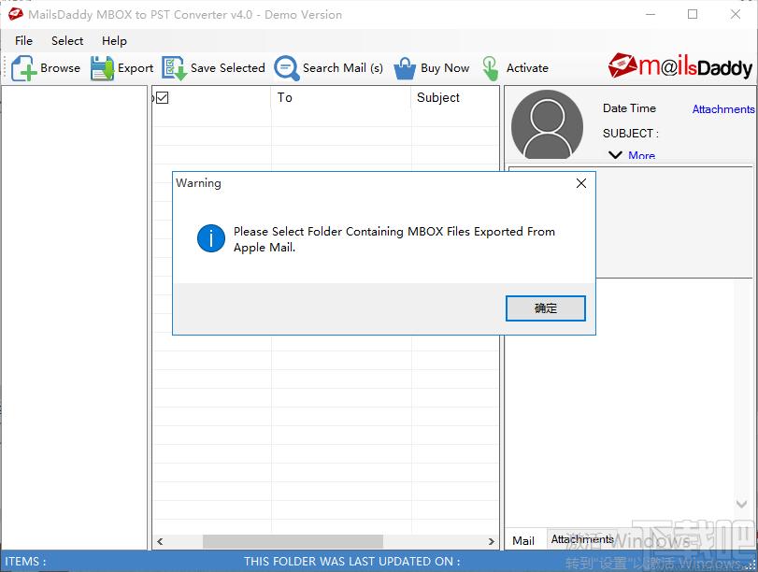Screen dimensions: 758x572
Task: Click the Search Mail magnifier icon
Action: [x=287, y=67]
